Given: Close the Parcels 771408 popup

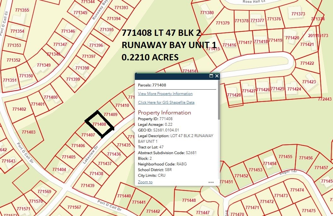Looking at the screenshot, I should 217,76.
